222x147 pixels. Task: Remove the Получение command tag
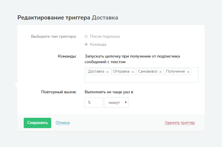(x=188, y=72)
